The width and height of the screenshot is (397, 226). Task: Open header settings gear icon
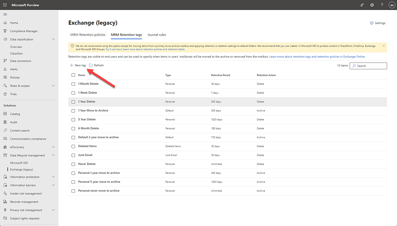(372, 5)
